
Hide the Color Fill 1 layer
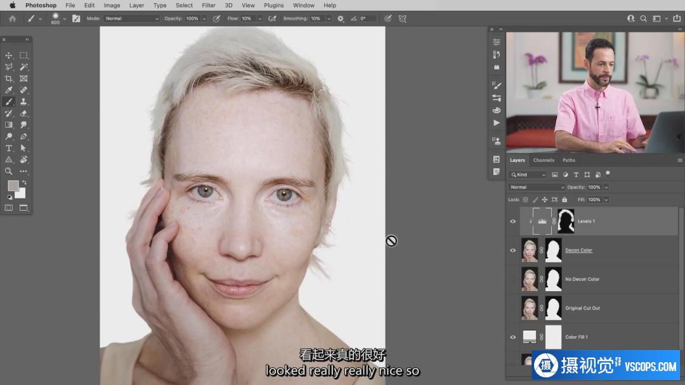pyautogui.click(x=513, y=337)
